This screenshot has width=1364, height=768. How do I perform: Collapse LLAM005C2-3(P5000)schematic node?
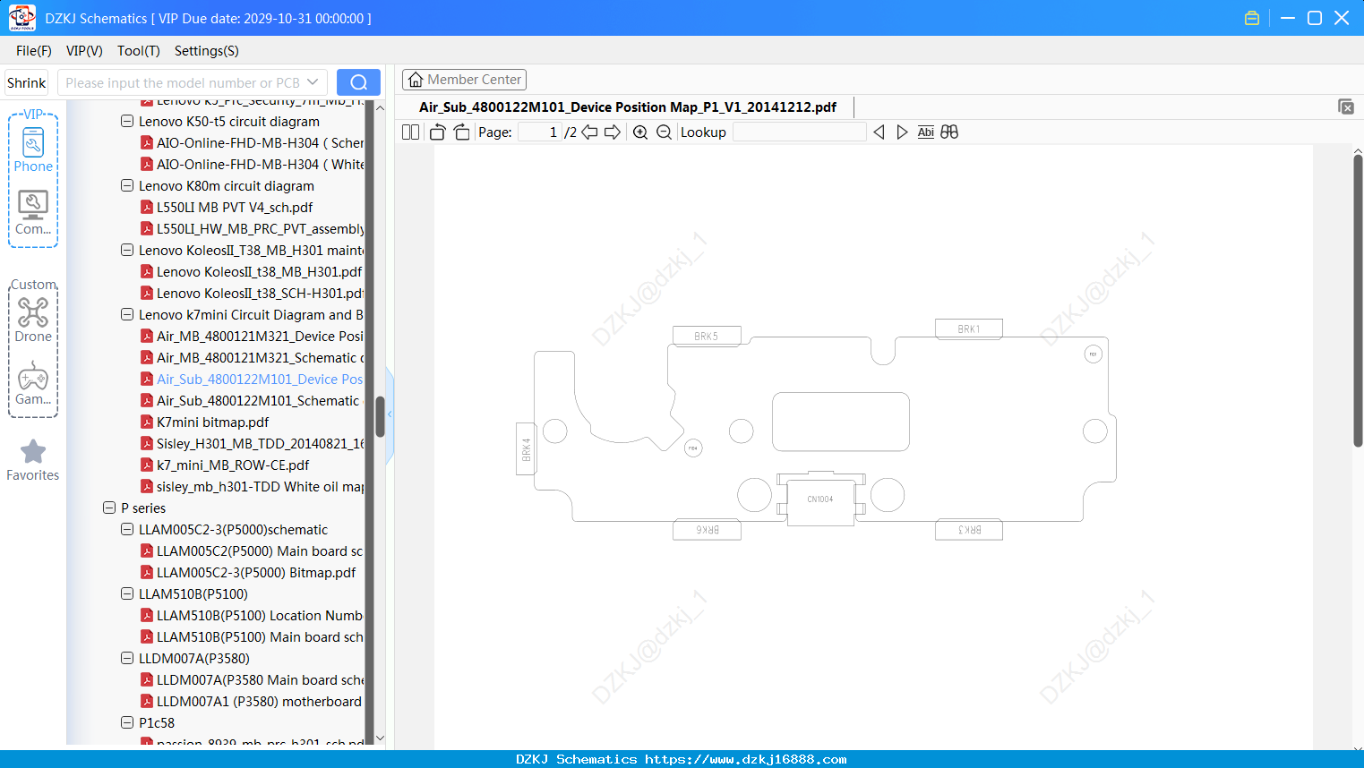[127, 529]
